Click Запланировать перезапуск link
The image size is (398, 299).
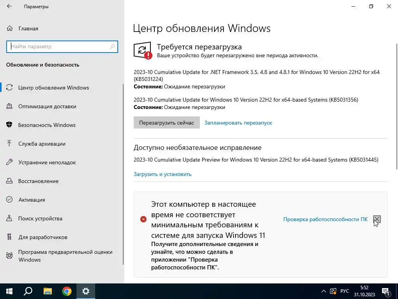pos(238,123)
